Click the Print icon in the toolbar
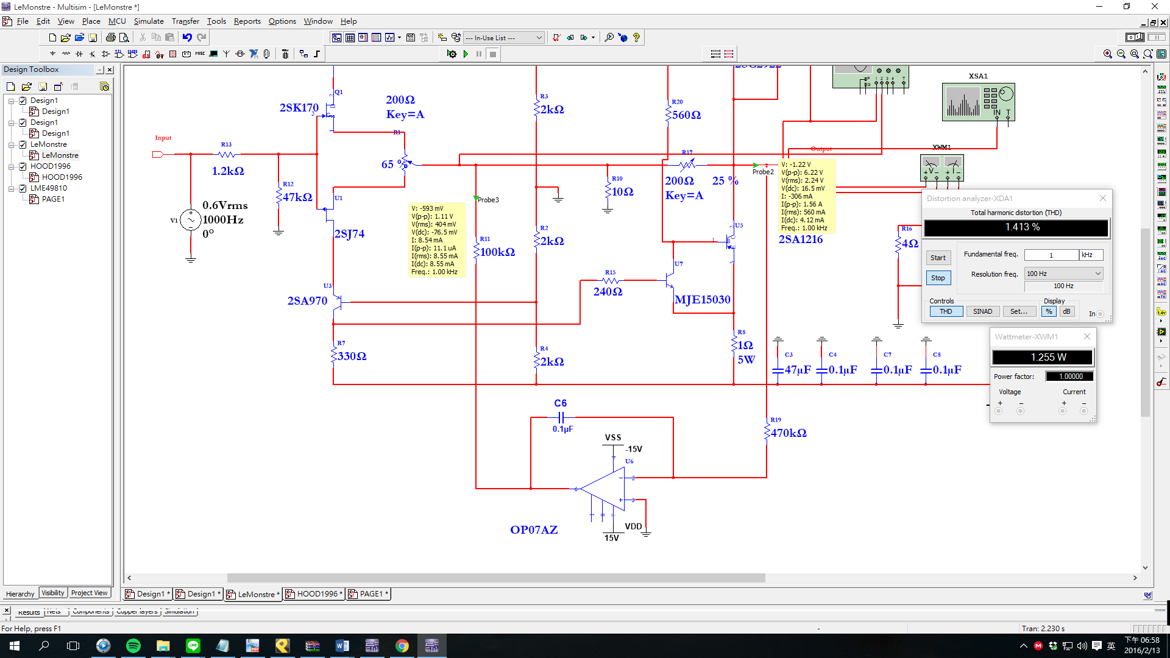The height and width of the screenshot is (658, 1170). 110,38
